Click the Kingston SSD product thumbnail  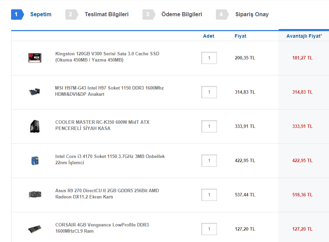(x=35, y=58)
